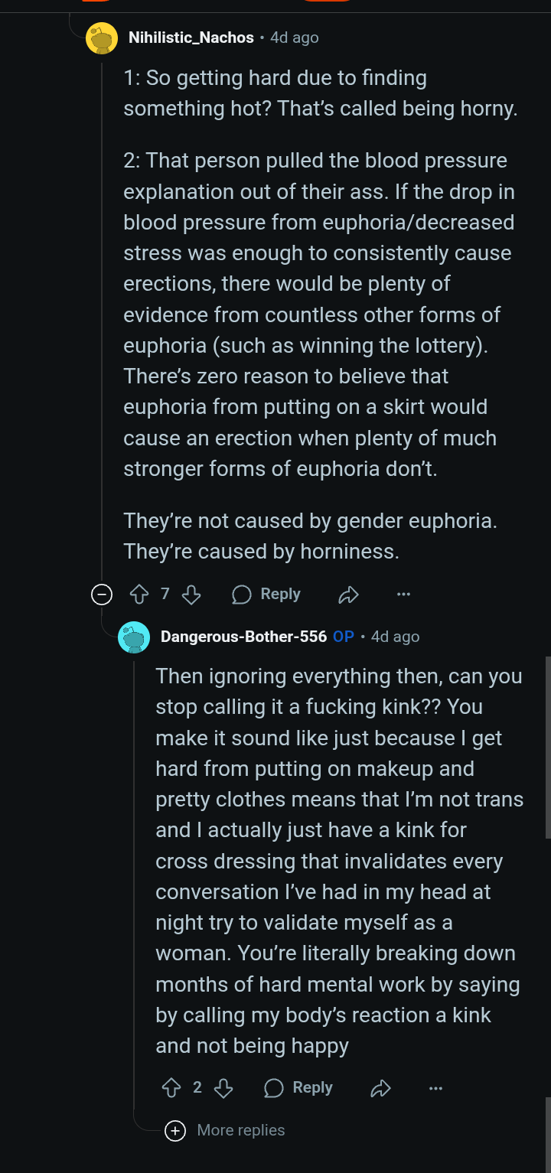
Task: Open more options on Dangerous-Bother-556 reply
Action: pos(435,1088)
